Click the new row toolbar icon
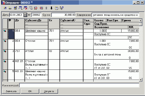 [x=10, y=8]
